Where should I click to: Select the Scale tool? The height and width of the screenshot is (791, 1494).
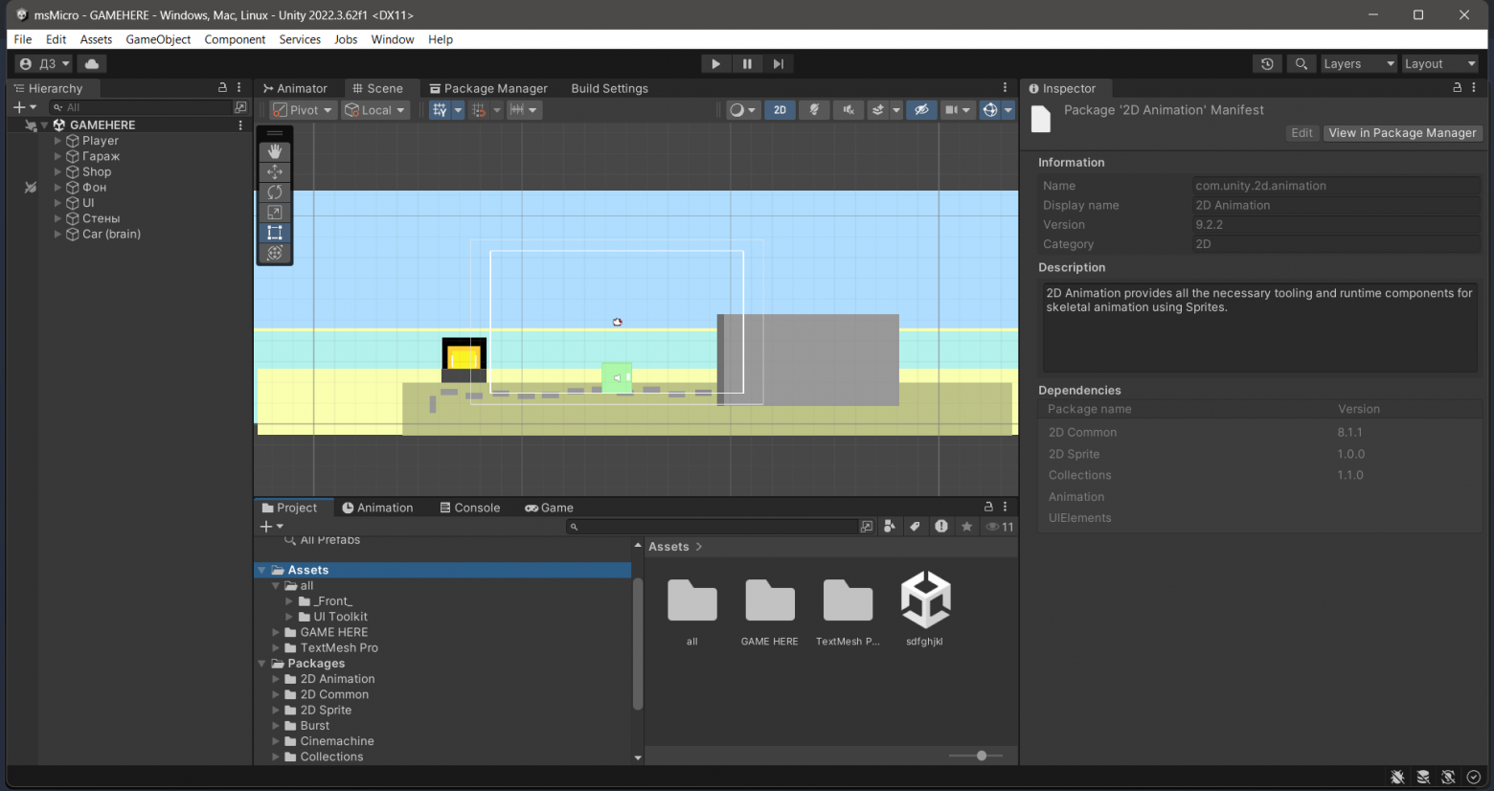coord(275,212)
